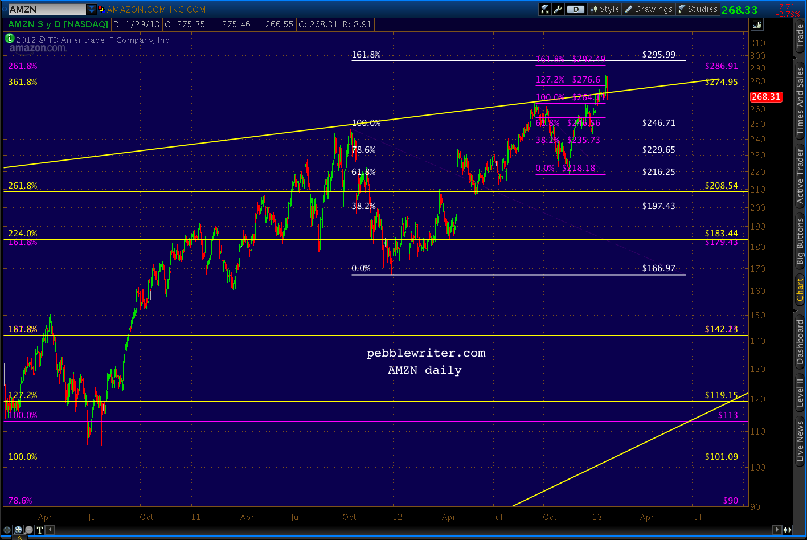807x540 pixels.
Task: Click the magenta 161.8% $292.49 label
Action: click(x=571, y=59)
